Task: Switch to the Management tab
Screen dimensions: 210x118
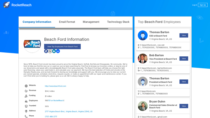Action: [x=91, y=22]
